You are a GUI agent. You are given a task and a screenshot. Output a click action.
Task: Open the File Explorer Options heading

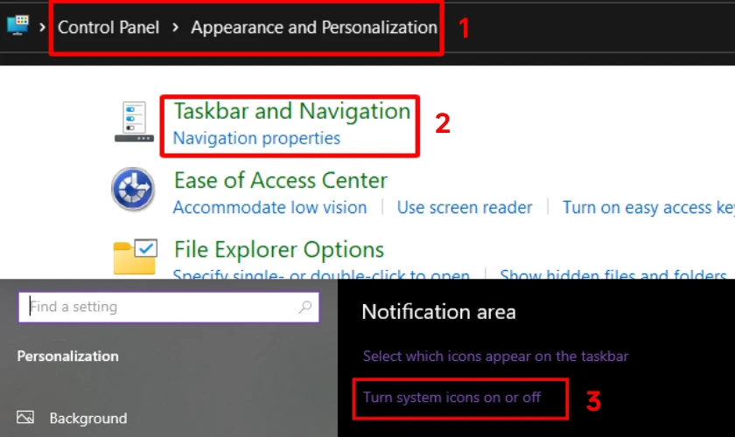tap(278, 249)
